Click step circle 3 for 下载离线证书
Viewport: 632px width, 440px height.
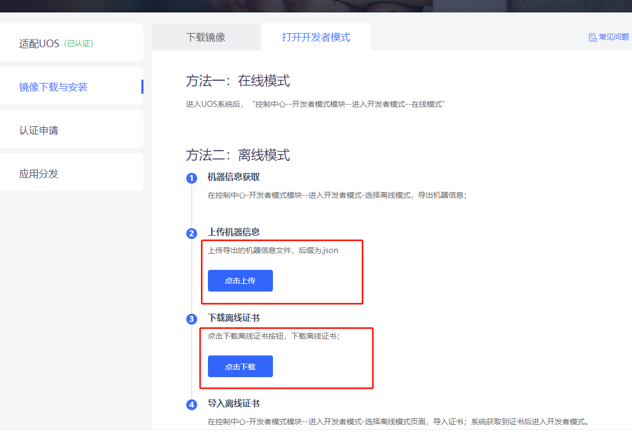coord(192,319)
